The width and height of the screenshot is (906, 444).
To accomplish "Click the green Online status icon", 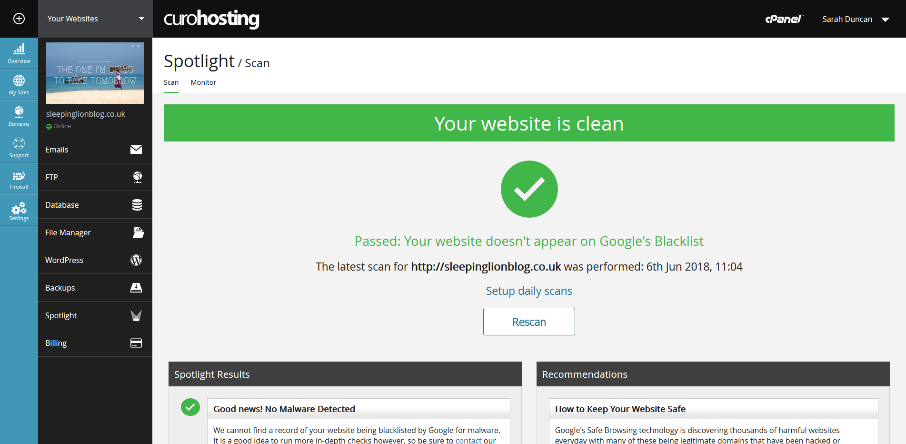I will click(x=49, y=127).
